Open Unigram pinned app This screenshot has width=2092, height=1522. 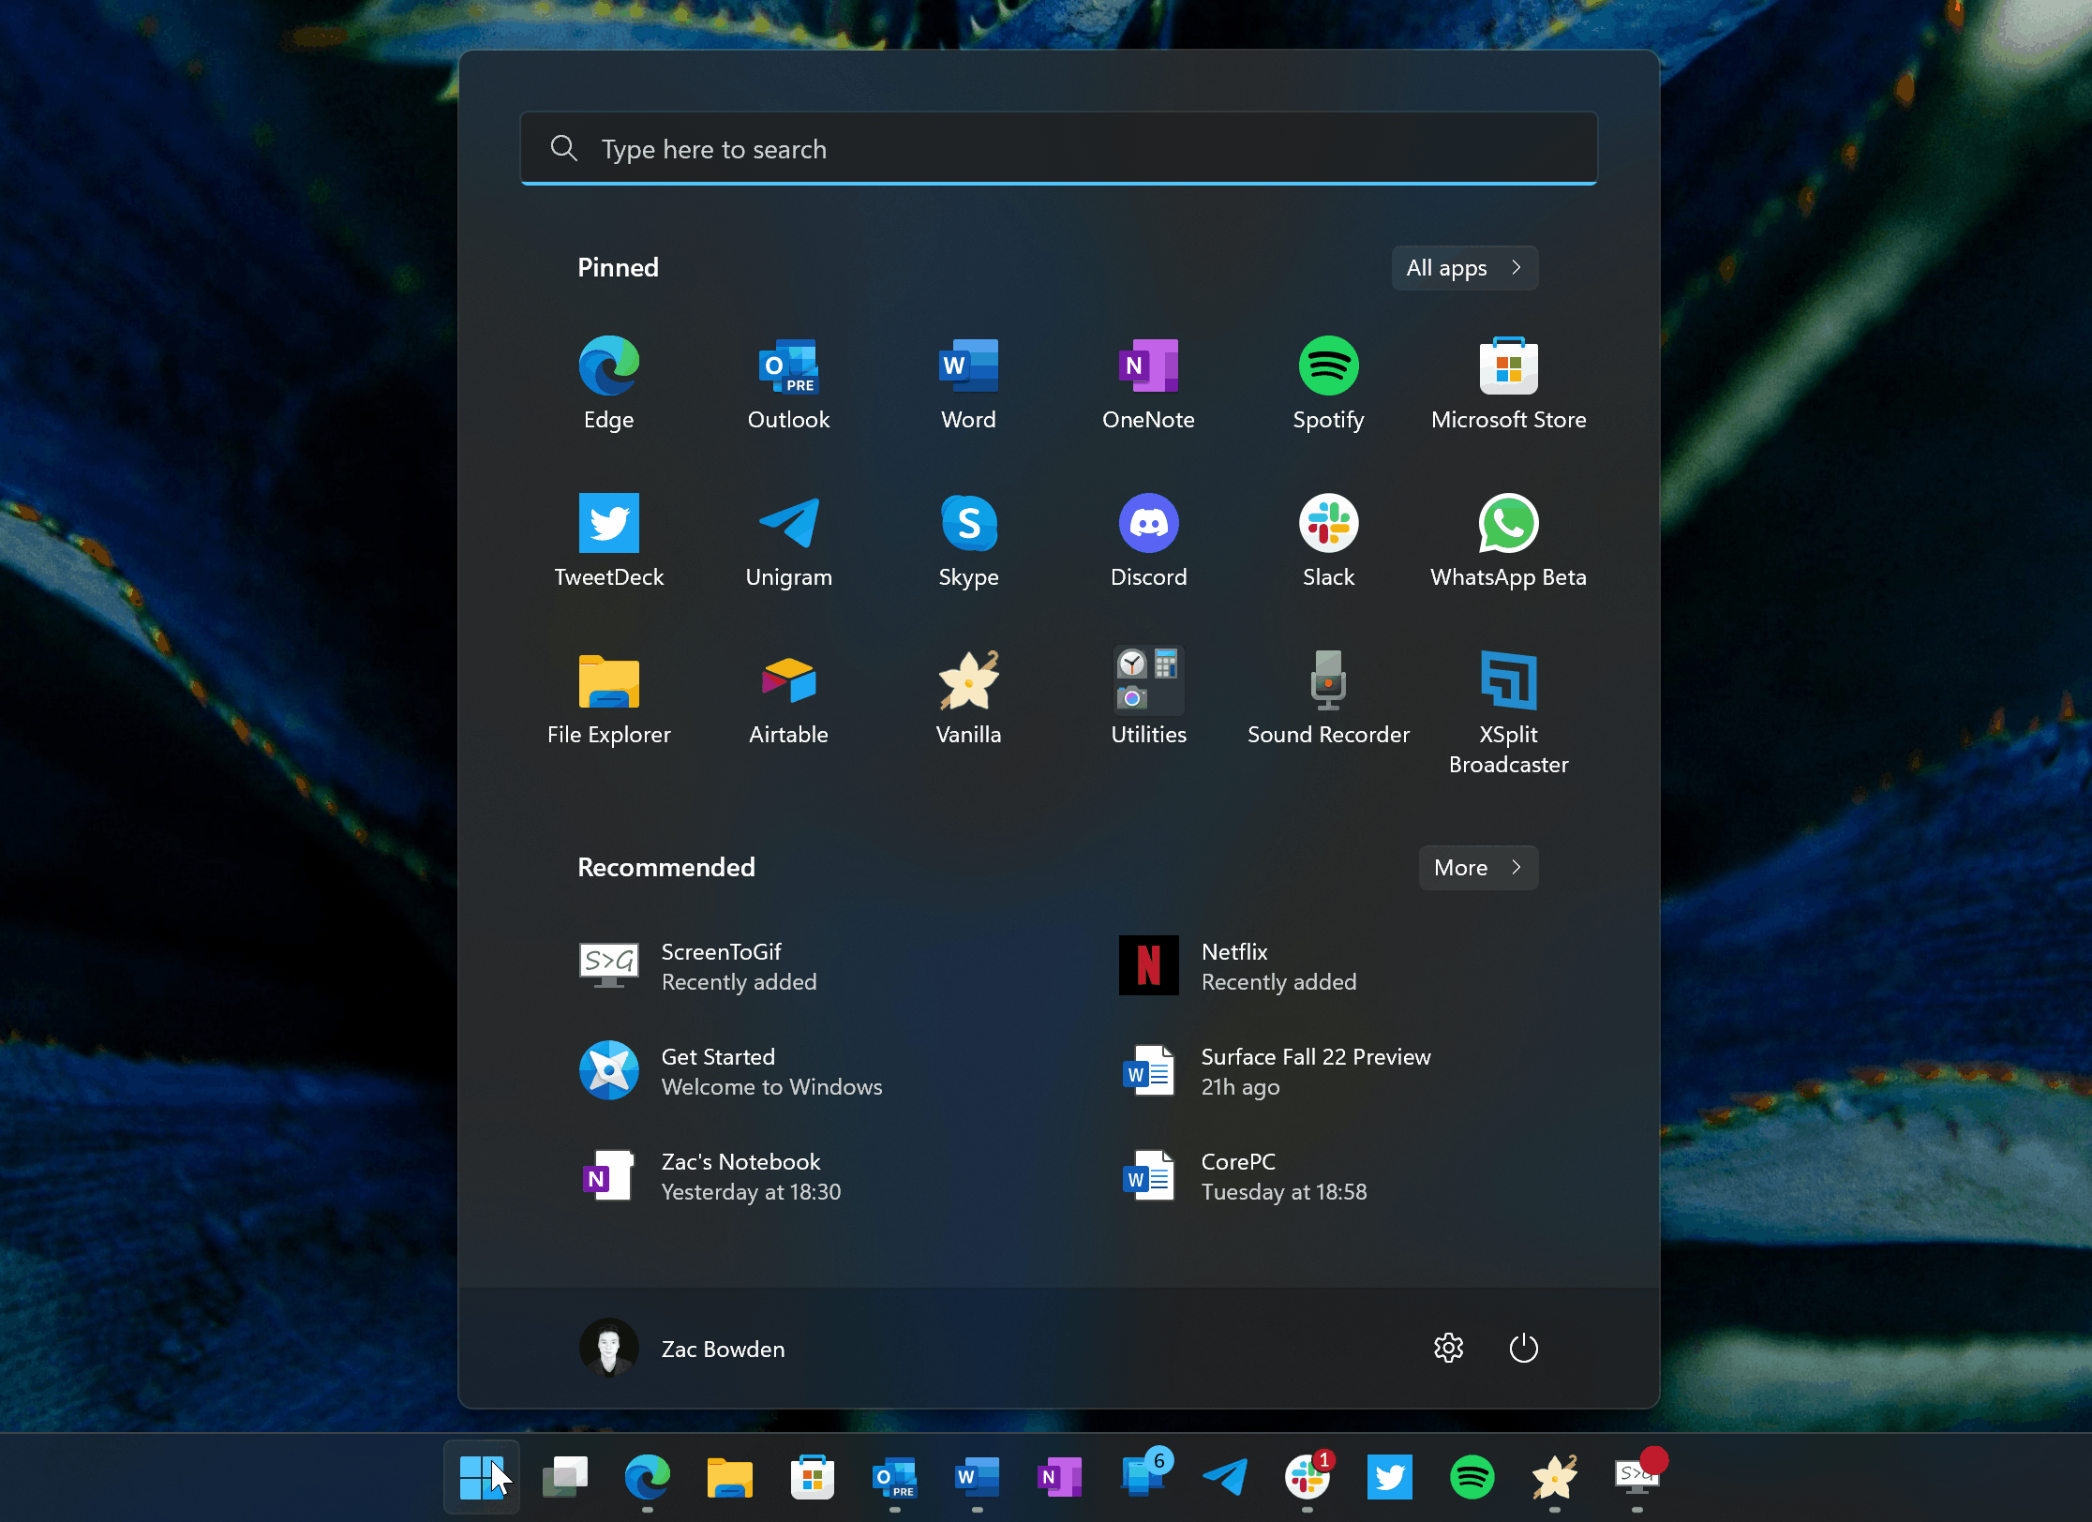[x=789, y=541]
